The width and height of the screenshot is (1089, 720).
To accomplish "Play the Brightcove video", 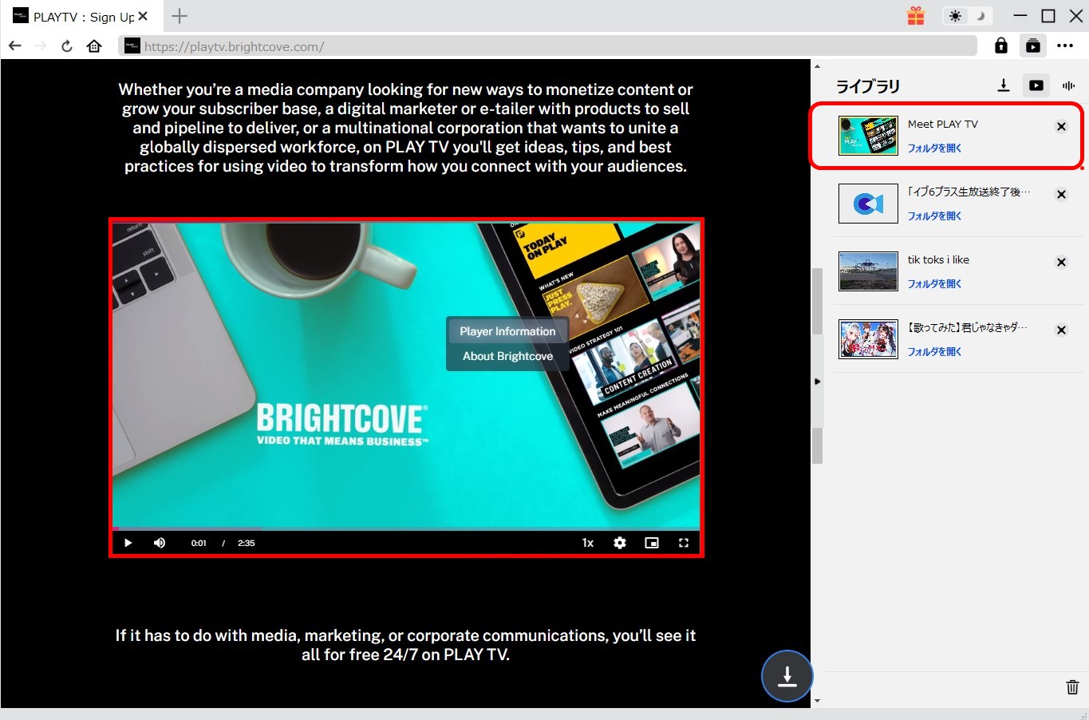I will pos(128,543).
